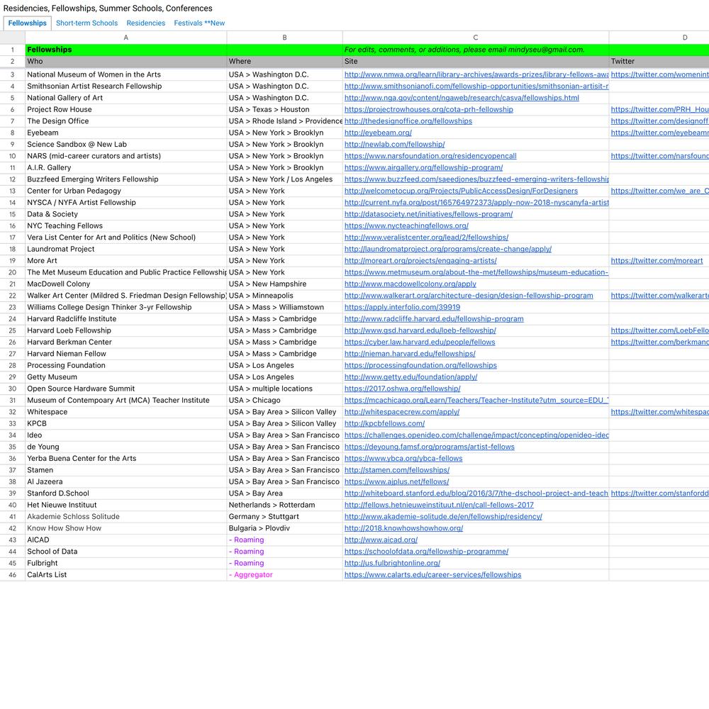Select column D header

659,38
